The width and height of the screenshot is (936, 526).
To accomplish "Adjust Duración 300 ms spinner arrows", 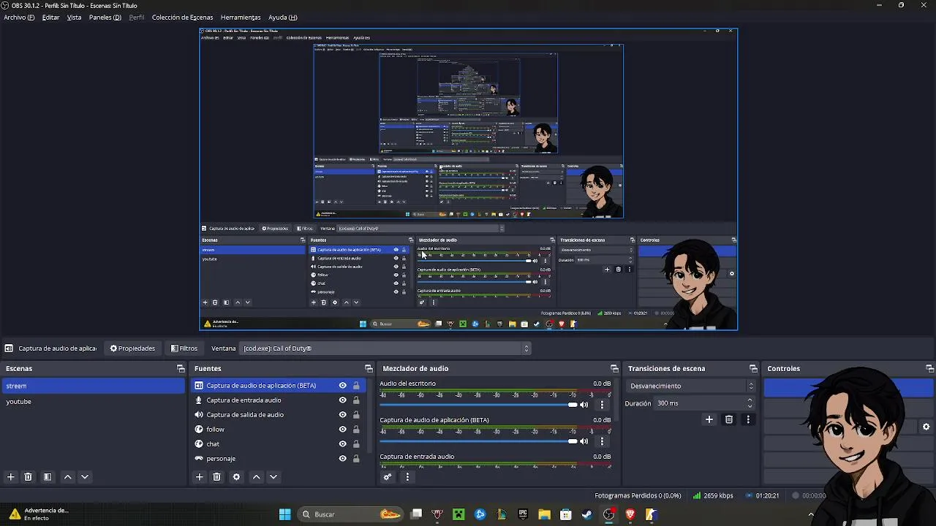I will [750, 403].
